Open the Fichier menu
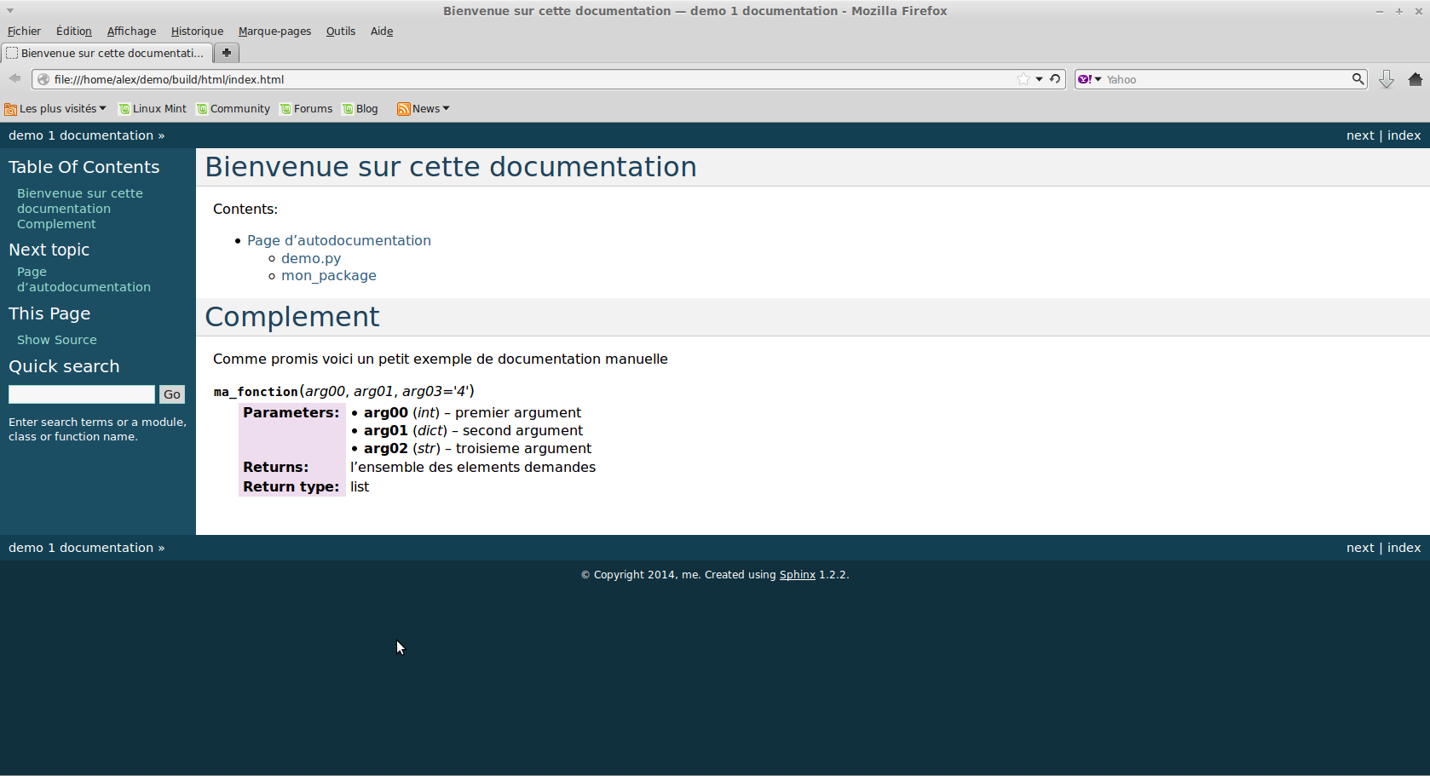 [24, 32]
